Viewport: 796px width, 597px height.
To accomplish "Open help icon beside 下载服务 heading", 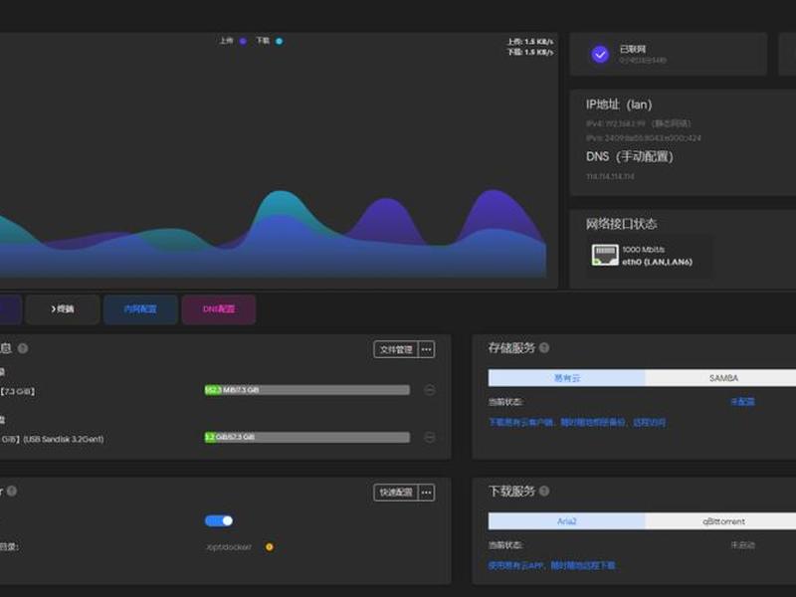I will 543,491.
